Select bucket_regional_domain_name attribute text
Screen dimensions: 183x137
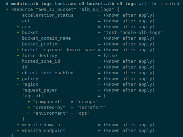pyautogui.click(x=59, y=50)
